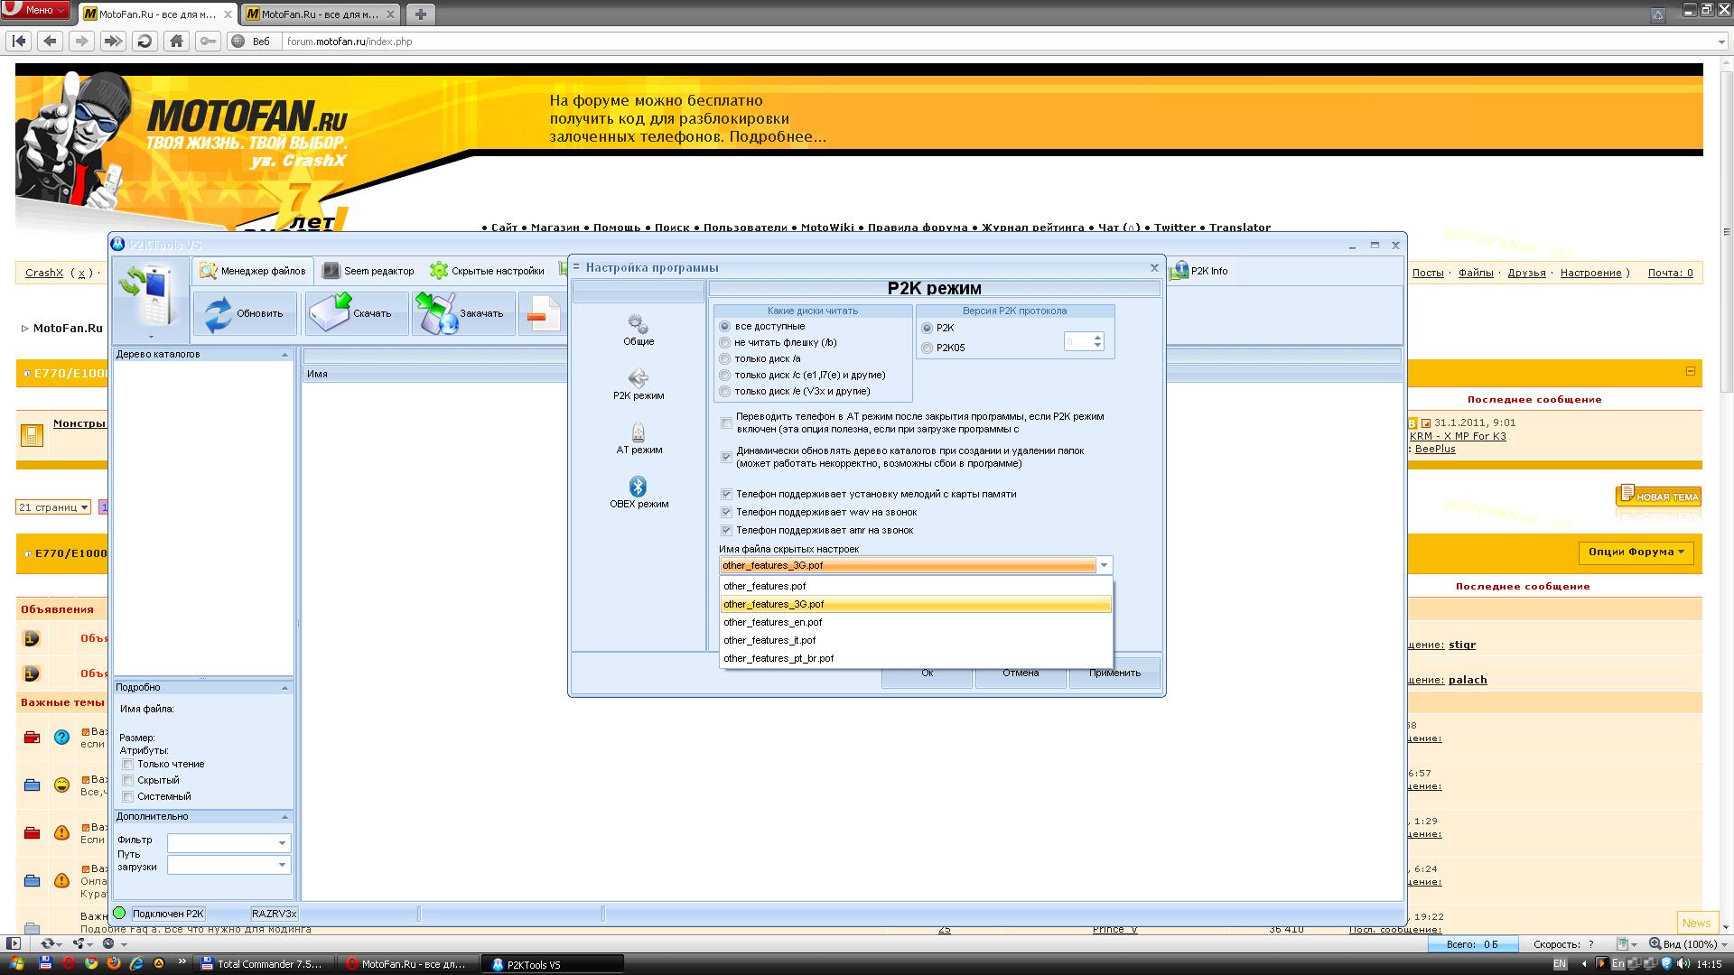The image size is (1734, 975).
Task: Open the P2K режим settings section
Action: (x=639, y=384)
